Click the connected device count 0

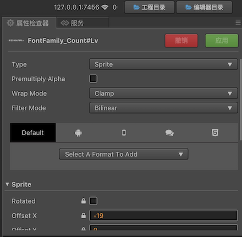pyautogui.click(x=114, y=7)
